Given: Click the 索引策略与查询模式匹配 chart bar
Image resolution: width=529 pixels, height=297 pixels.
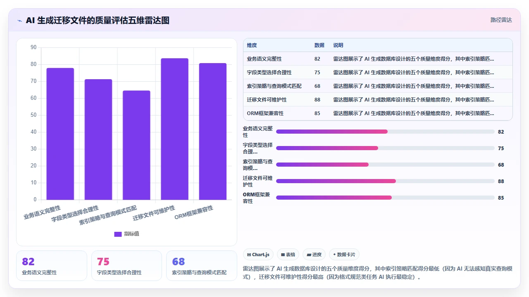Looking at the screenshot, I should click(x=136, y=145).
